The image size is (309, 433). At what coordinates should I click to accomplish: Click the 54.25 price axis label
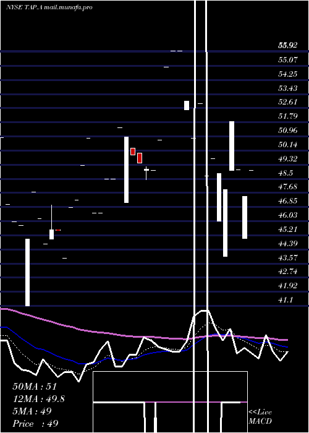288,74
